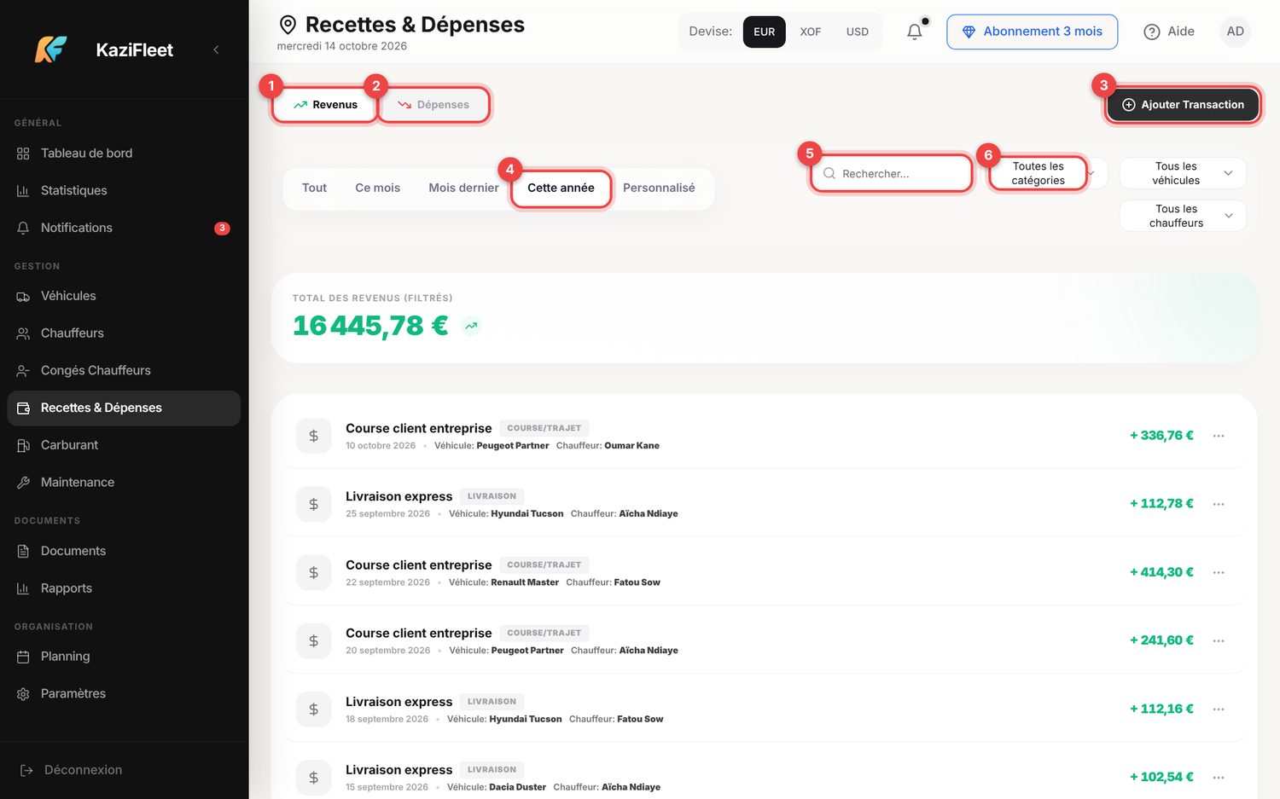Open the AD user avatar
Image resolution: width=1280 pixels, height=799 pixels.
pyautogui.click(x=1236, y=32)
